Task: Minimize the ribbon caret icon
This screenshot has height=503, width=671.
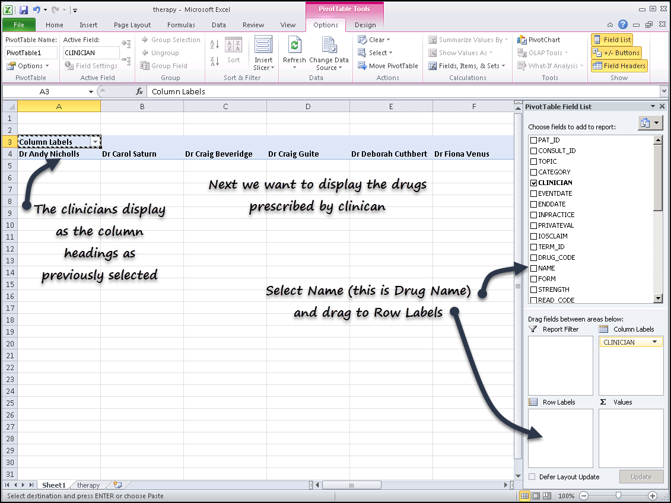Action: pos(610,25)
